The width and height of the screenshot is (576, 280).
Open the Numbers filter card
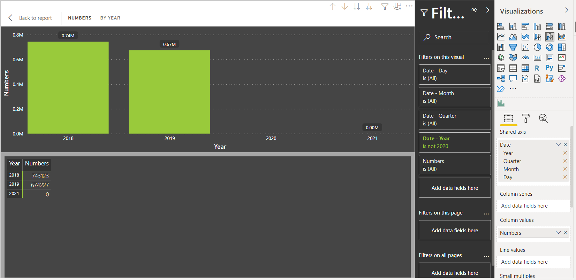pos(455,165)
